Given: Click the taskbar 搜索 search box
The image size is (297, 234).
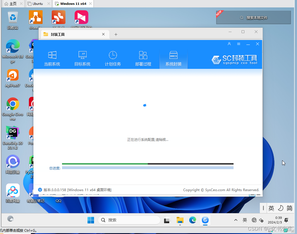Looking at the screenshot, I should pyautogui.click(x=129, y=220).
